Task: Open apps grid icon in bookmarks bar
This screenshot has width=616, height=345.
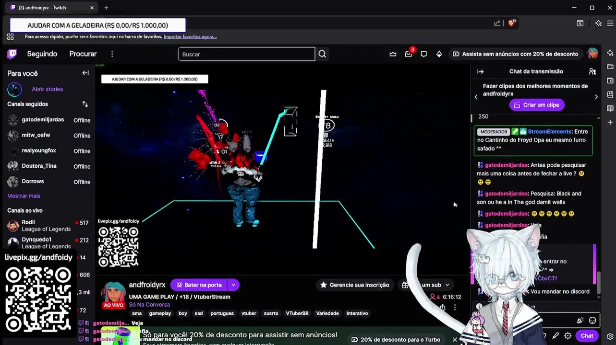Action: point(10,36)
